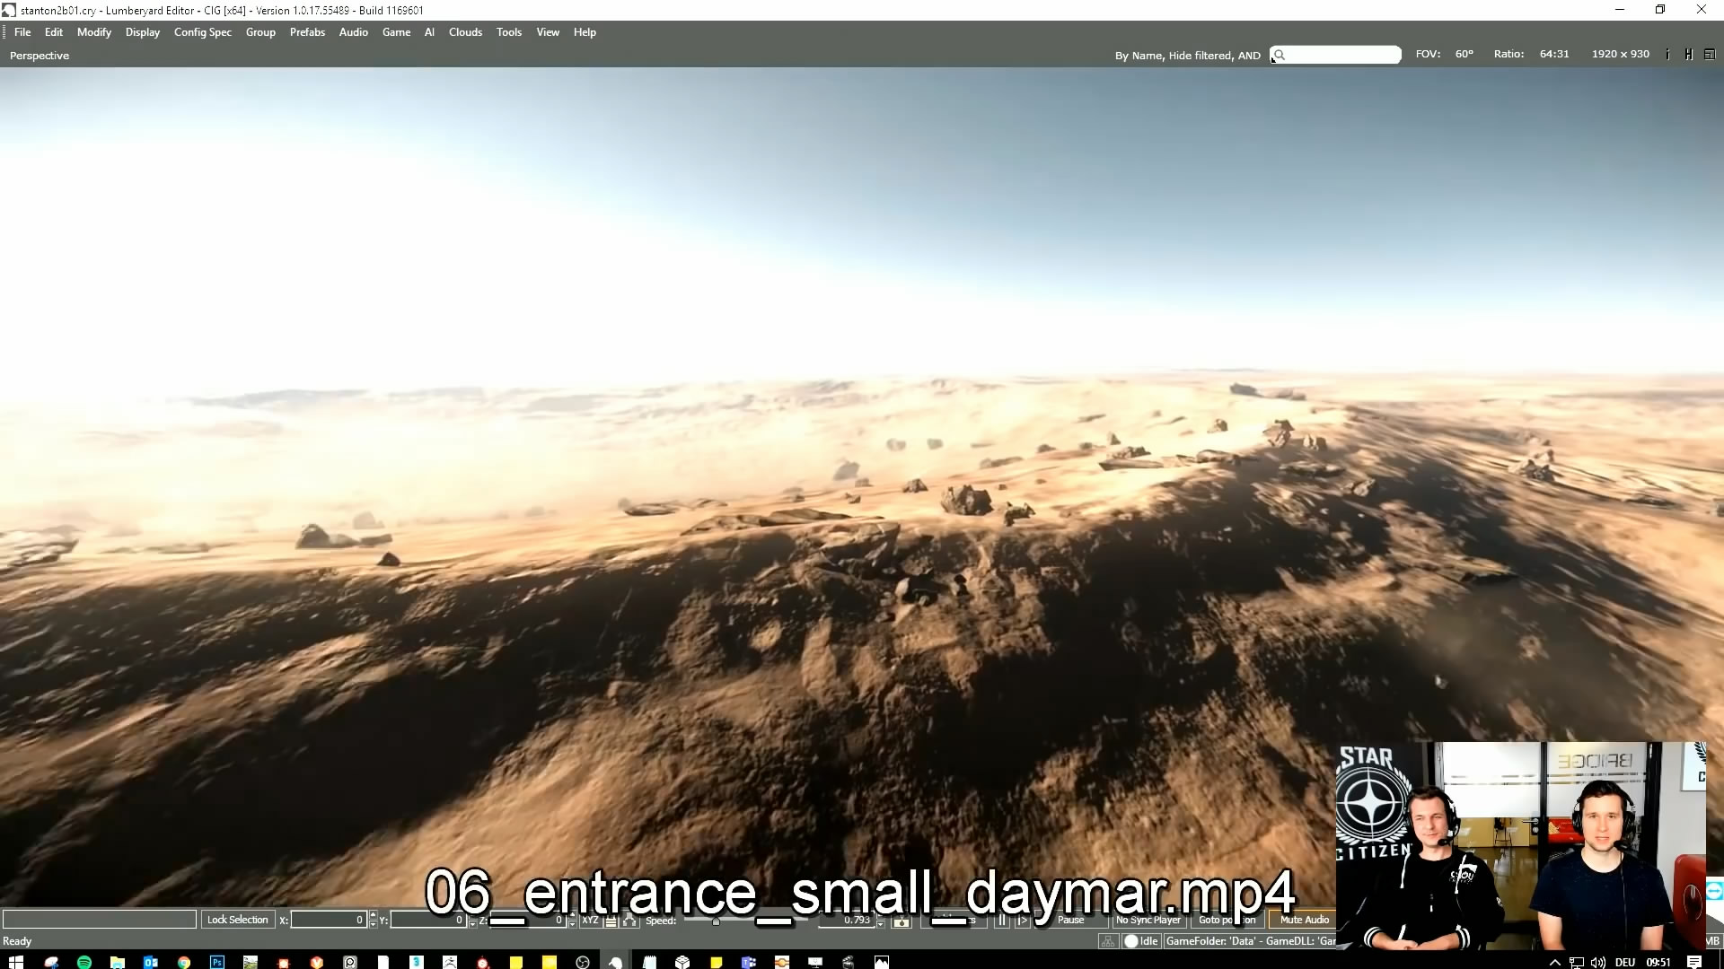The width and height of the screenshot is (1724, 969).
Task: Increase the X coordinate spinner arrow
Action: (x=373, y=915)
